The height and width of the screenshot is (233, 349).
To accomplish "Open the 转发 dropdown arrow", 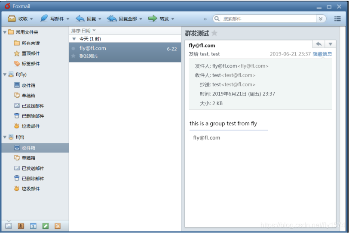I will point(173,19).
